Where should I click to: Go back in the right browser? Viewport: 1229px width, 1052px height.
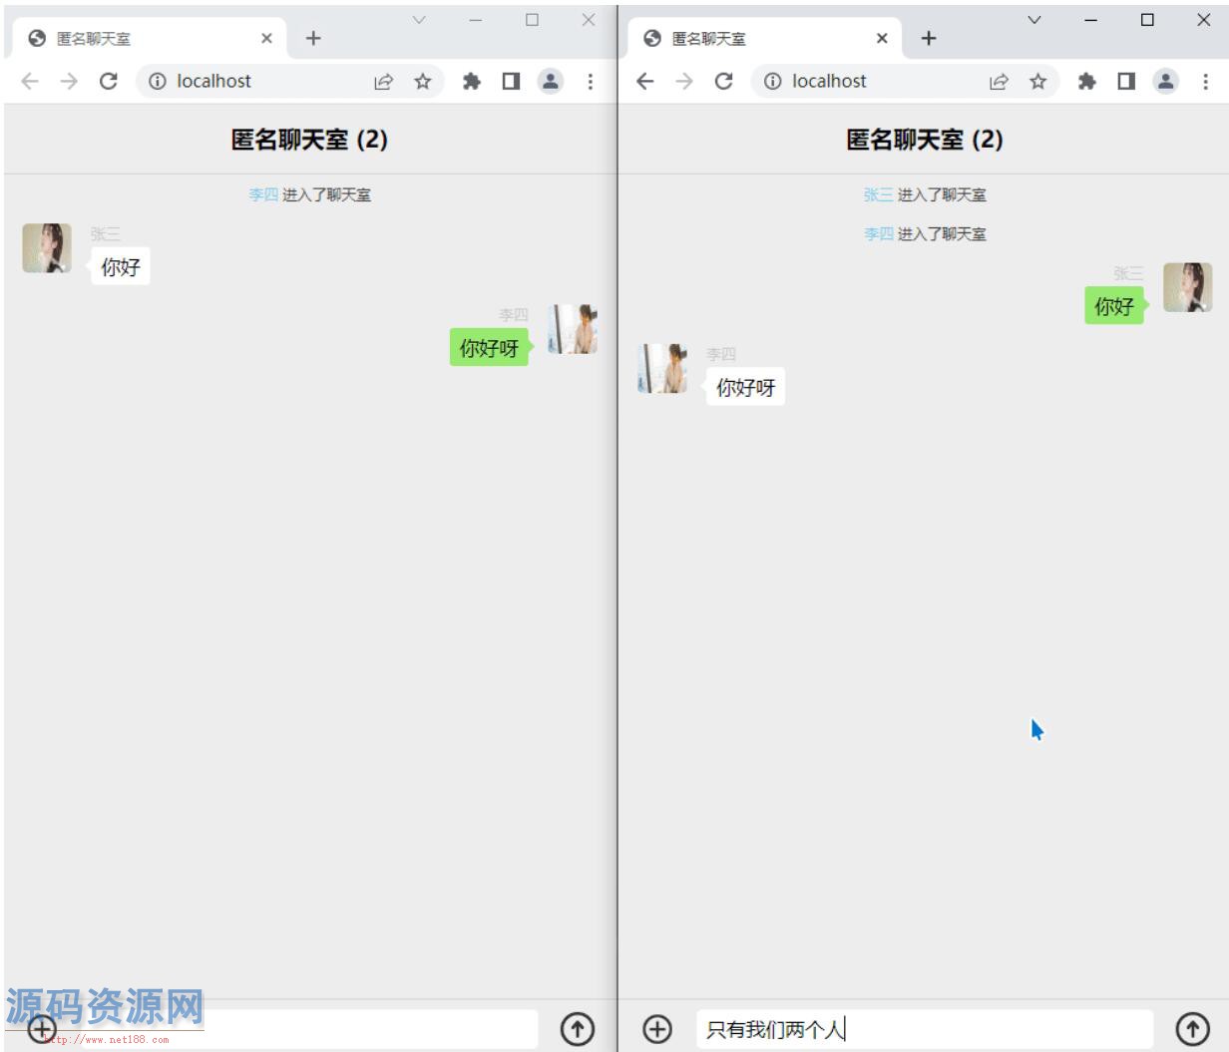[x=645, y=82]
